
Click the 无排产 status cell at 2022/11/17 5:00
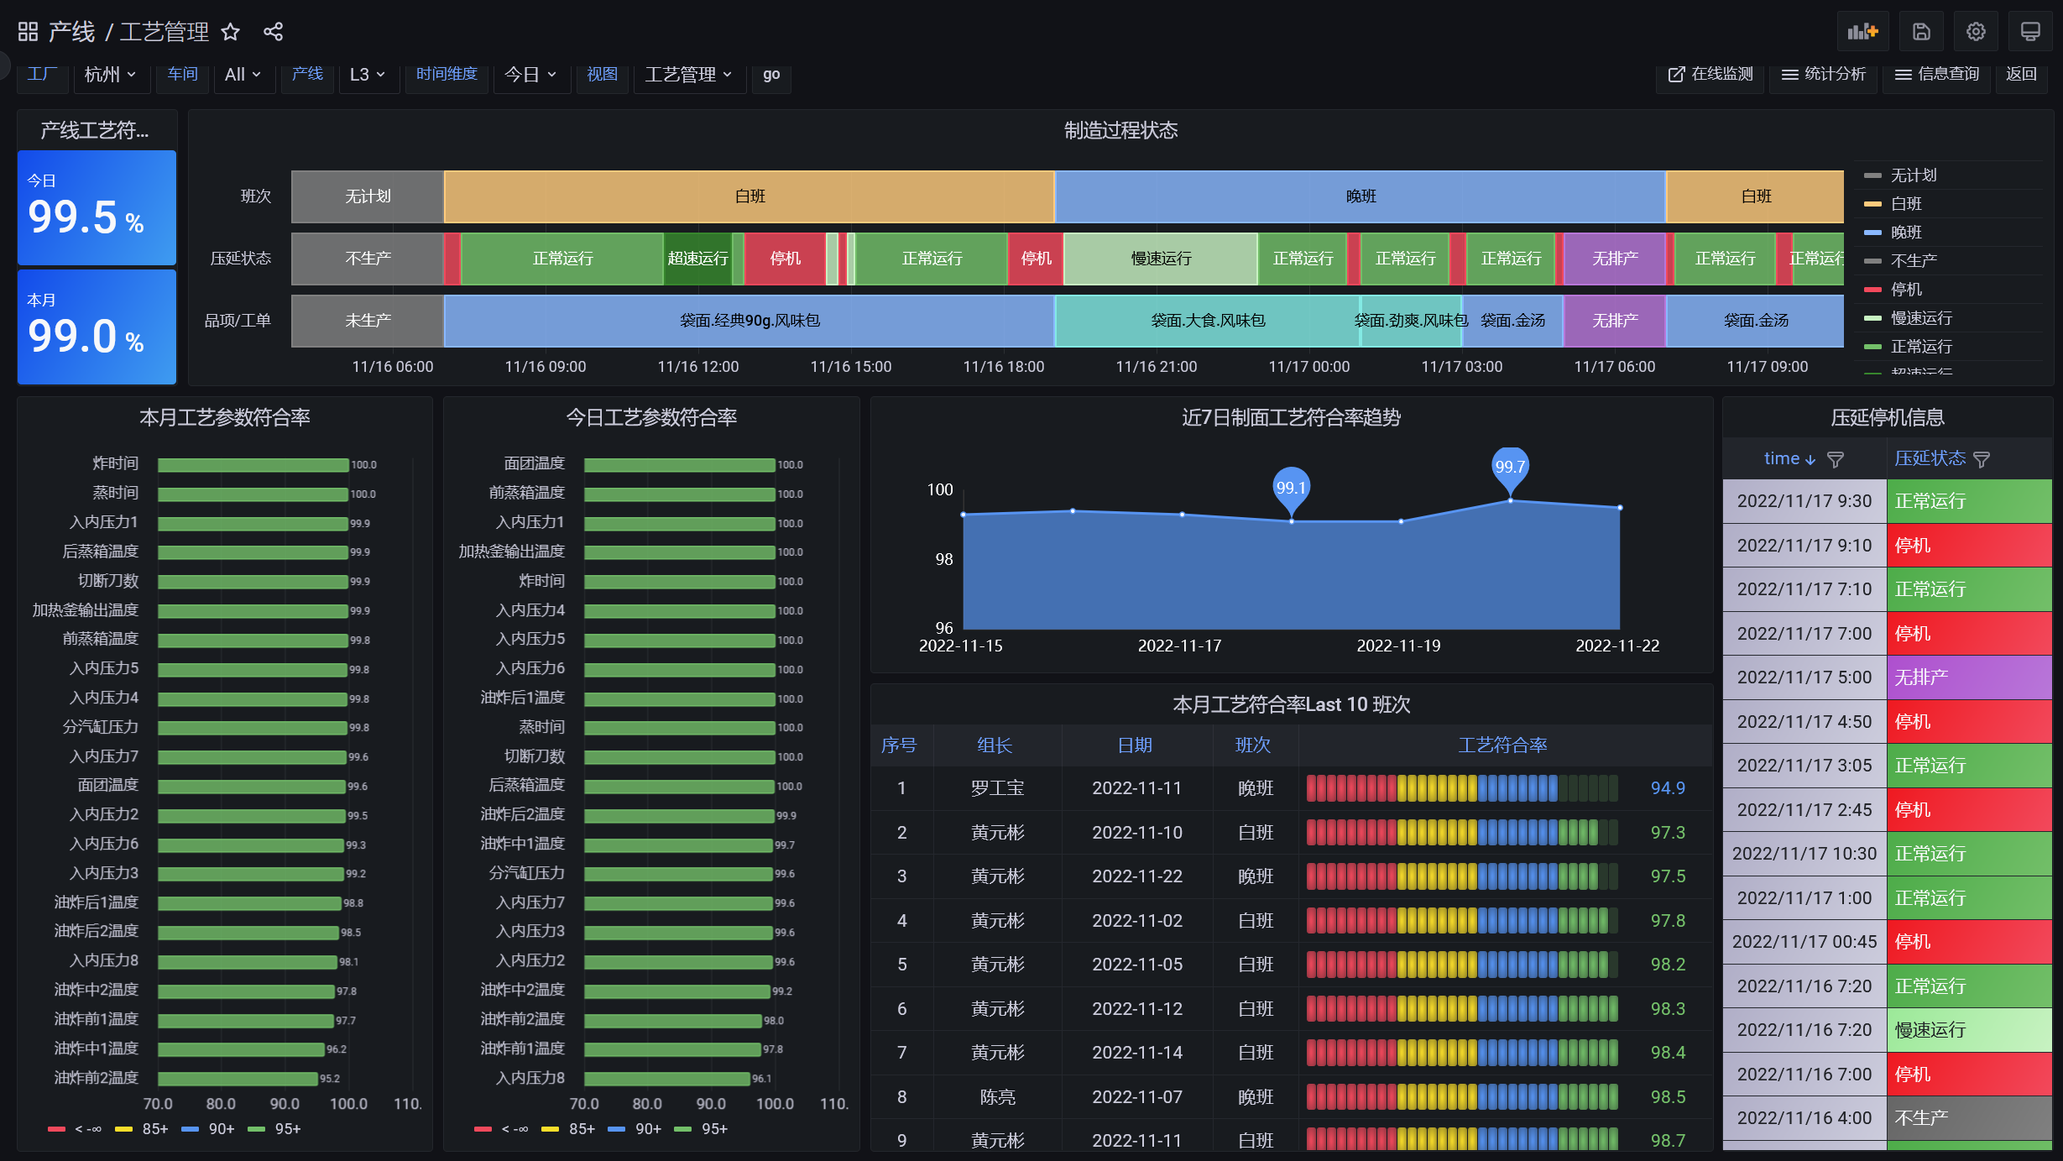tap(1969, 677)
